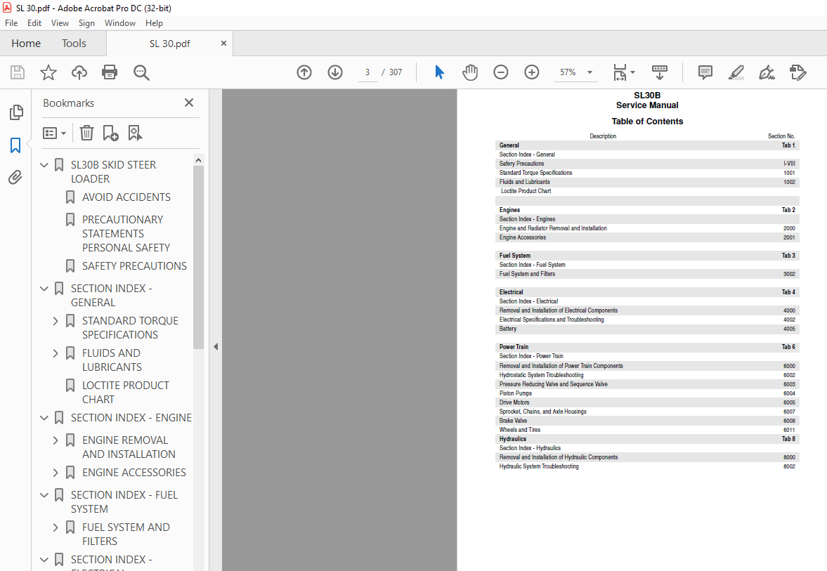Open the fit page options tool
The width and height of the screenshot is (827, 571).
[x=620, y=72]
